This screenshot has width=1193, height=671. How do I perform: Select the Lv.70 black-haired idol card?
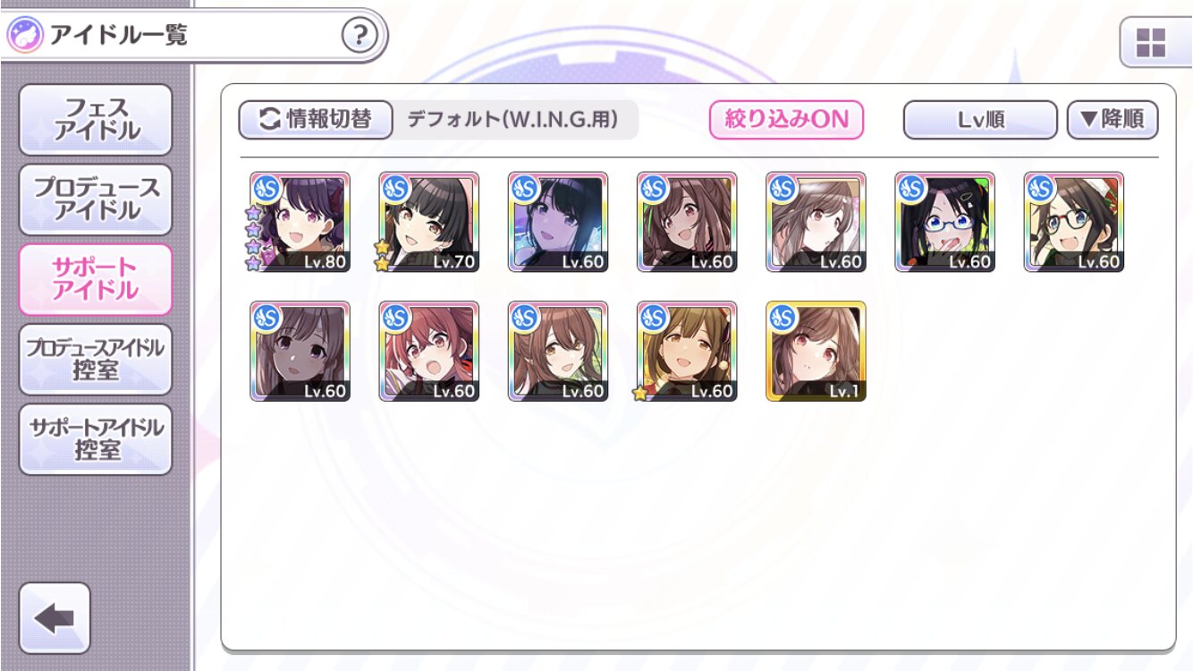tap(428, 222)
